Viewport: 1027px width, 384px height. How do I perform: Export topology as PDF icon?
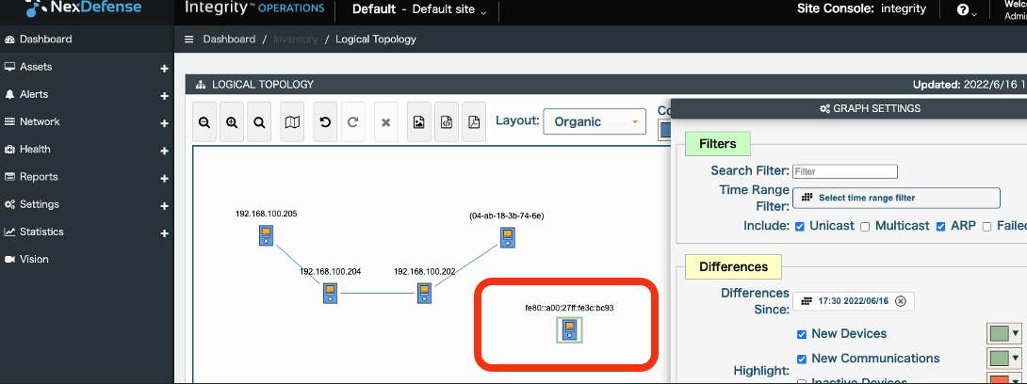point(474,122)
